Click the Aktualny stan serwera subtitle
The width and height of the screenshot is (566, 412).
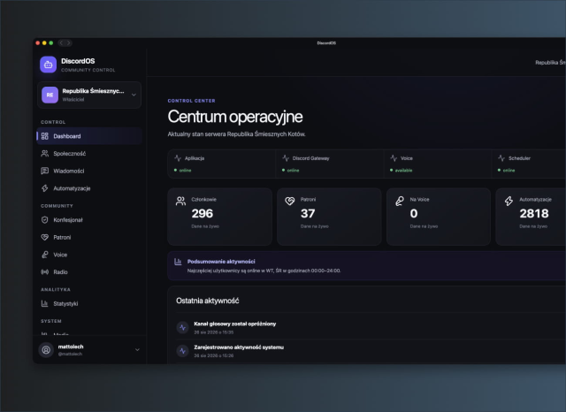click(236, 134)
